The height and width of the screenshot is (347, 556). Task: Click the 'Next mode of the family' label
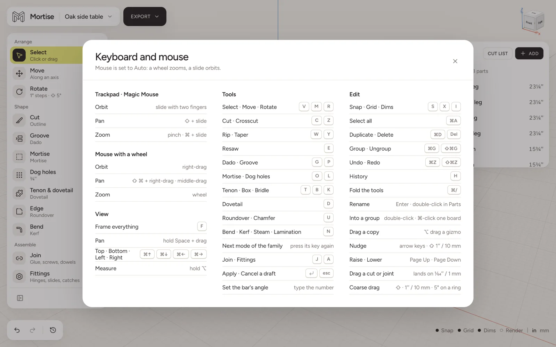252,246
